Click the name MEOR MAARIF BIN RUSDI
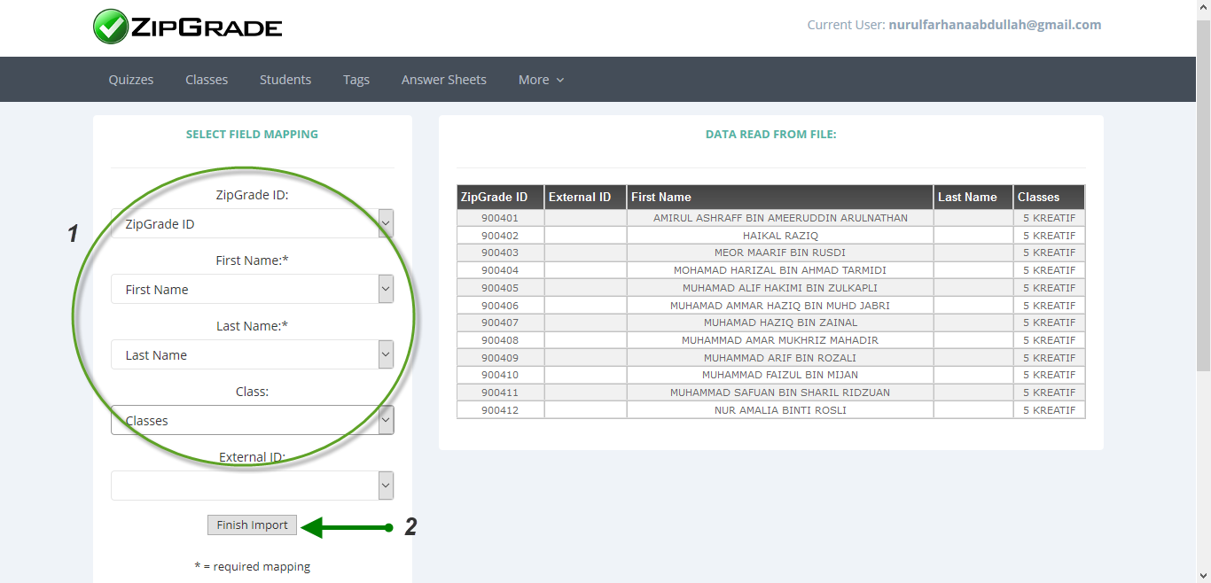The height and width of the screenshot is (583, 1211). click(780, 253)
